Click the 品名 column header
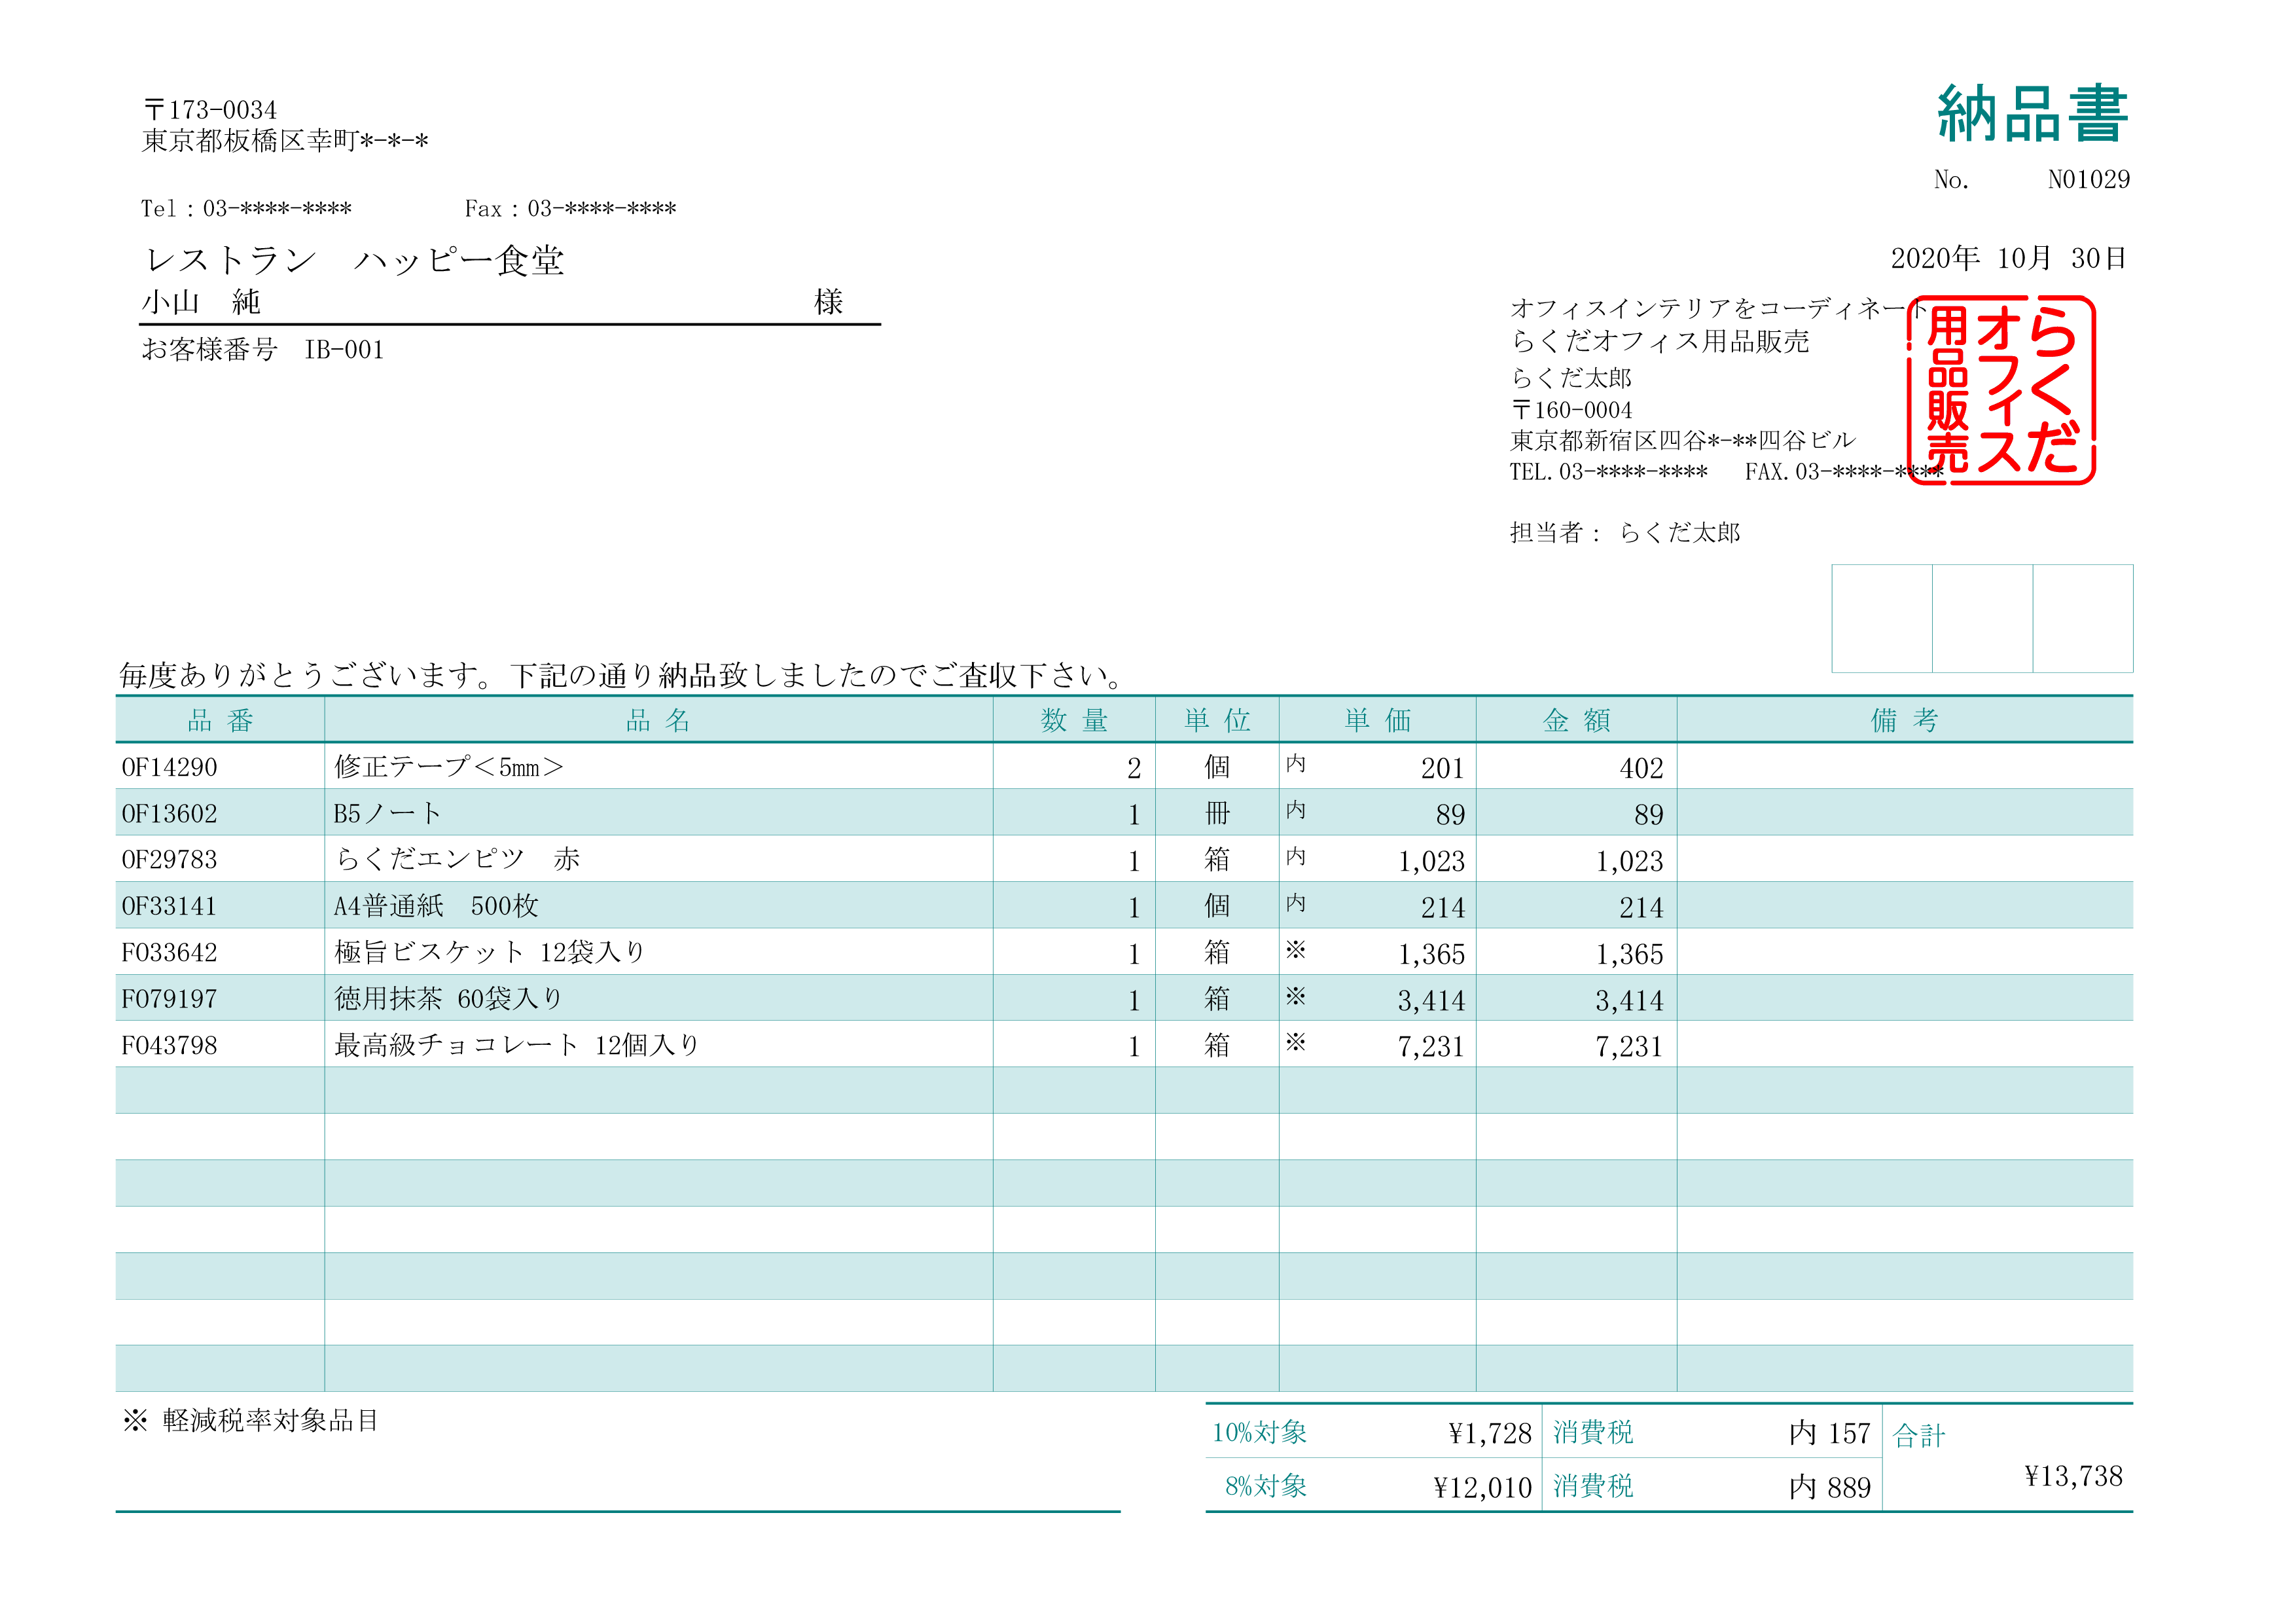The width and height of the screenshot is (2296, 1623). [x=658, y=721]
